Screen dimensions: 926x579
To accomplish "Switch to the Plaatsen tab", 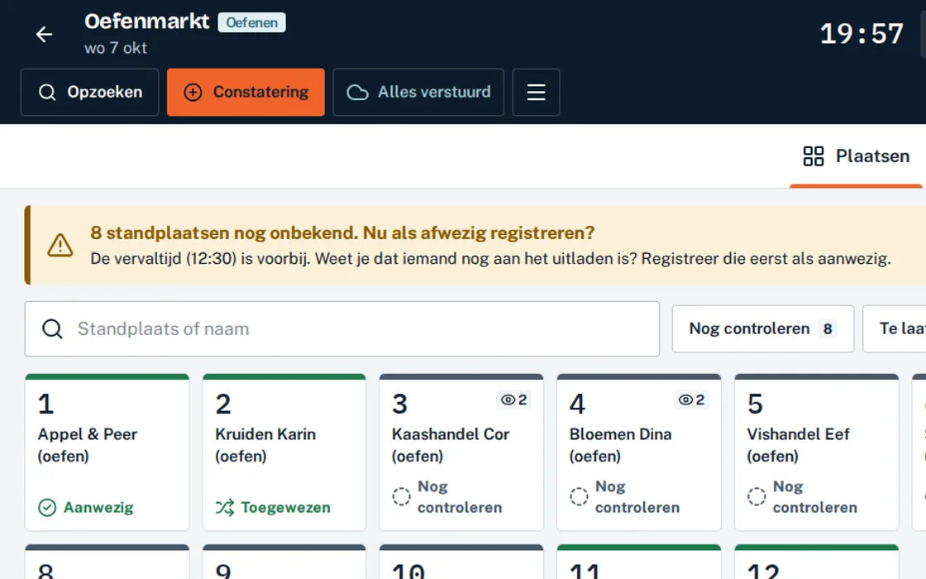I will click(x=857, y=156).
